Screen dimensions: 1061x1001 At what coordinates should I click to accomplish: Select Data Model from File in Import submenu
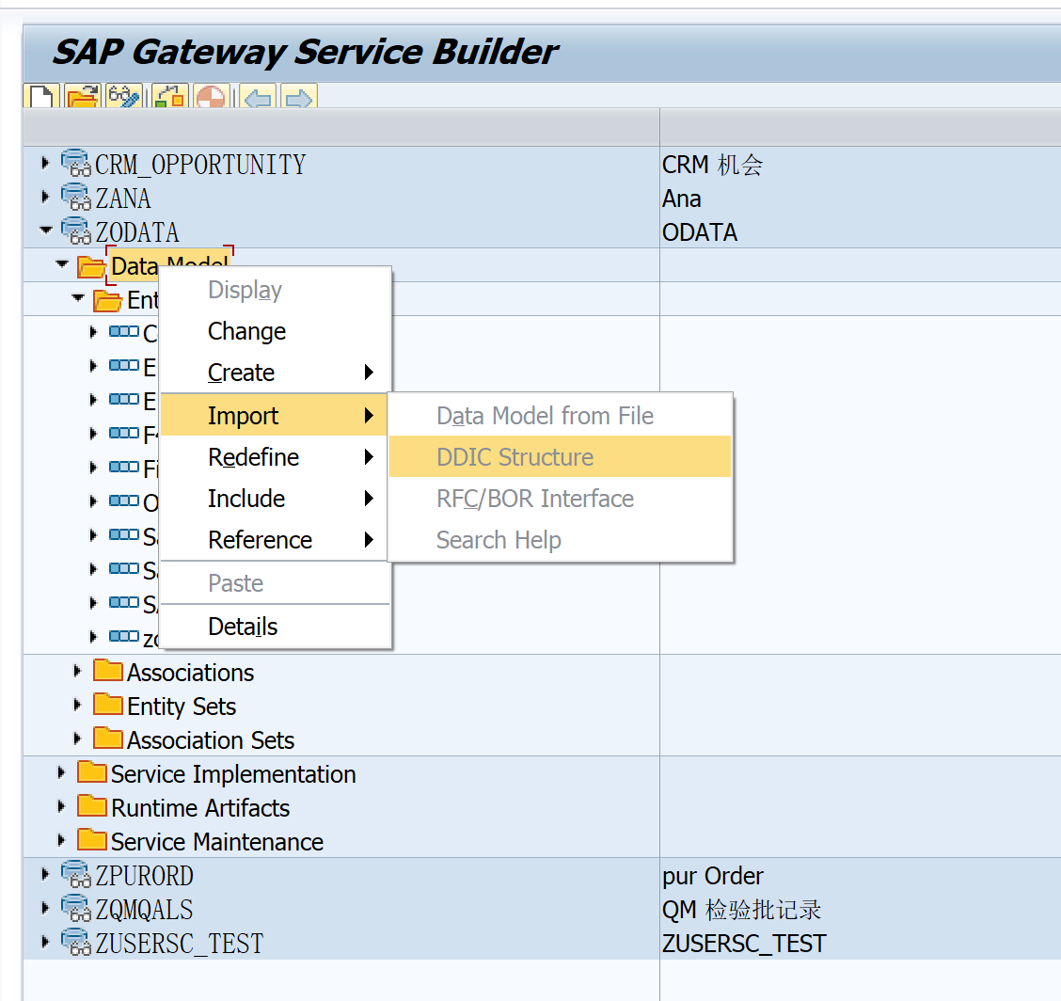561,416
